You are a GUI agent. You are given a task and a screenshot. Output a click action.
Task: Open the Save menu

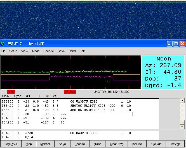pos(61,51)
